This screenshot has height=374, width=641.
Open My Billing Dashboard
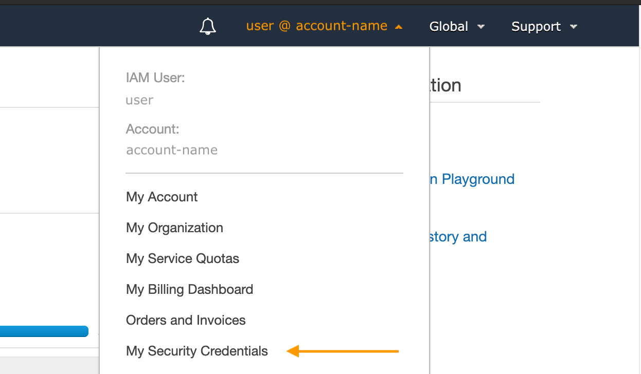point(189,289)
